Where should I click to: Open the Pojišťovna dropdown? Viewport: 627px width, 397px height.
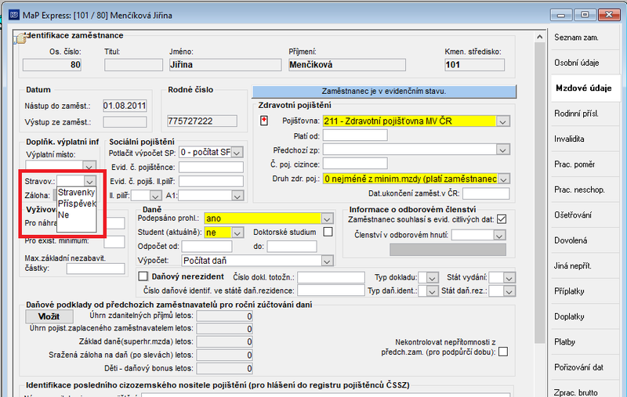click(x=503, y=121)
